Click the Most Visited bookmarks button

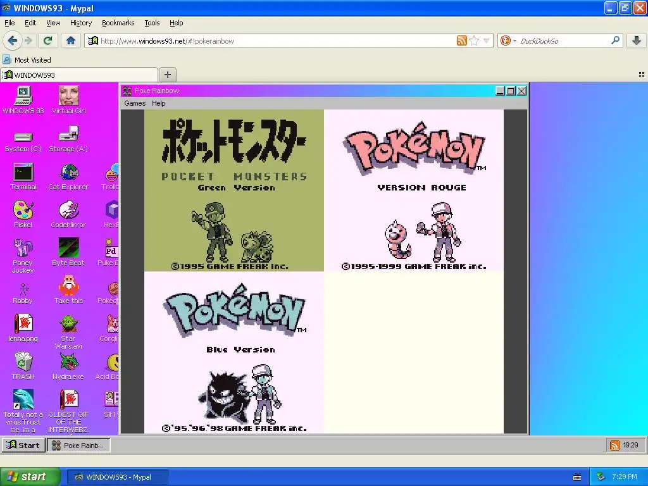point(27,60)
